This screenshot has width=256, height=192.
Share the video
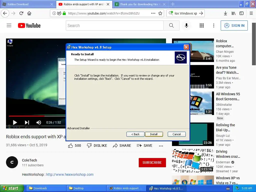click(x=122, y=146)
